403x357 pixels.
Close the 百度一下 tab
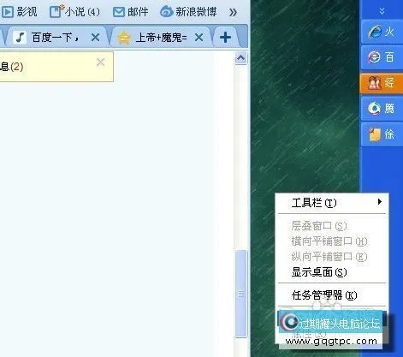tap(96, 37)
